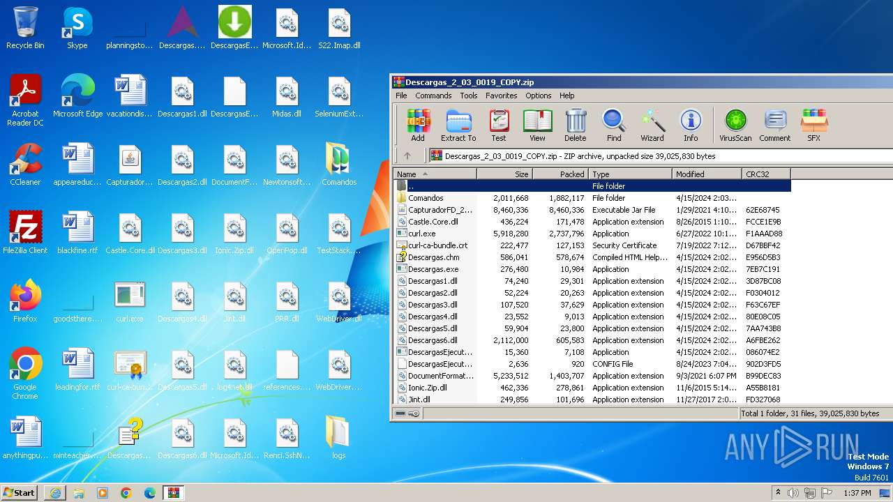
Task: Select the Comandos folder row in archive
Action: click(x=593, y=198)
